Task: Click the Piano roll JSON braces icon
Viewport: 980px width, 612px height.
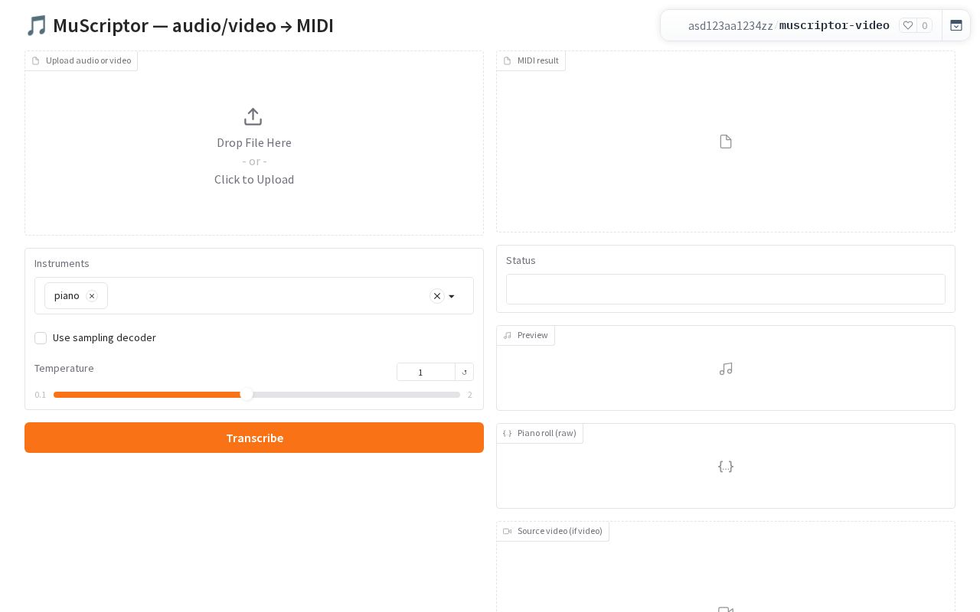Action: click(726, 466)
